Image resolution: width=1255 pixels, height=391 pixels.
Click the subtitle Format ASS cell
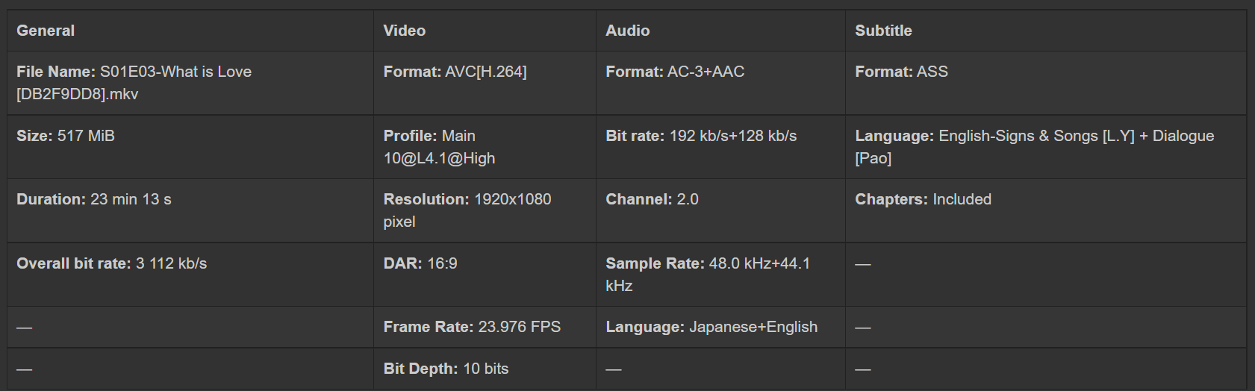901,72
